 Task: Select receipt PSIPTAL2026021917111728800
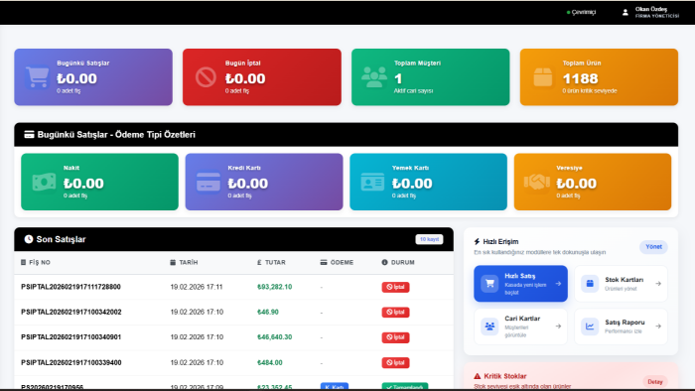(70, 287)
